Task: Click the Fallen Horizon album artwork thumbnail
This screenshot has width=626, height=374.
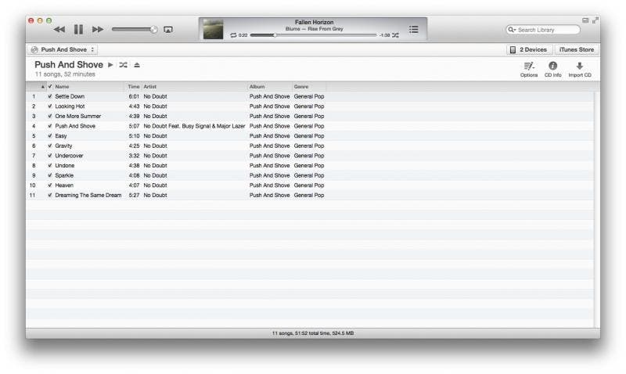Action: (x=213, y=29)
